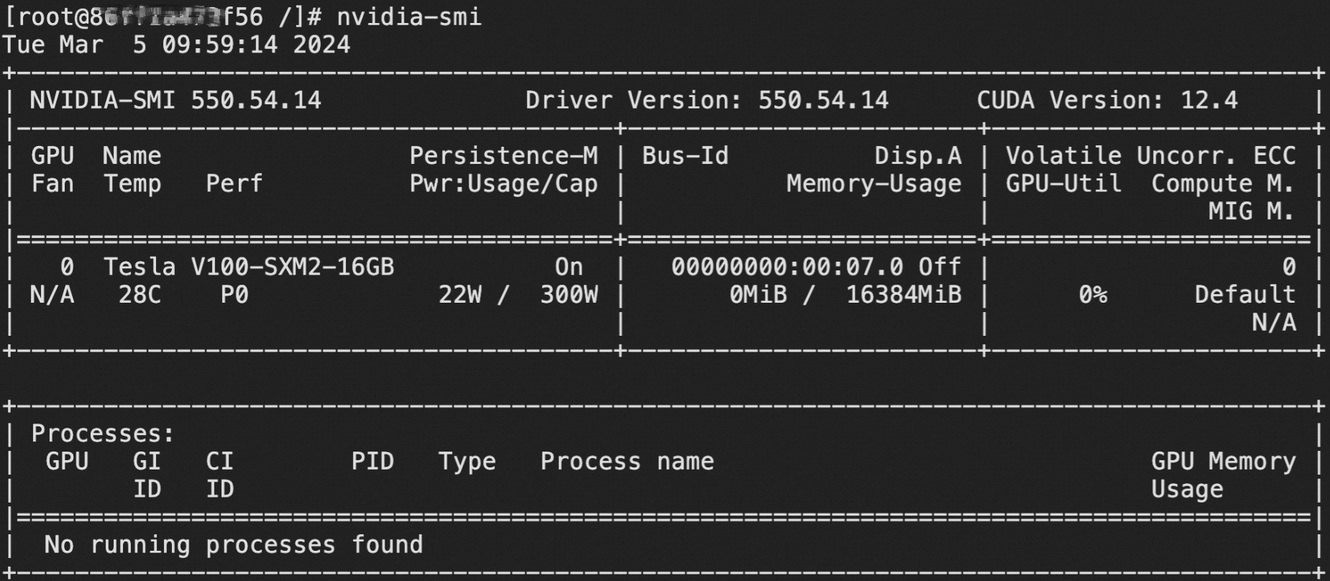Viewport: 1330px width, 581px height.
Task: Click the 0% GPU-Util value
Action: click(x=1093, y=294)
